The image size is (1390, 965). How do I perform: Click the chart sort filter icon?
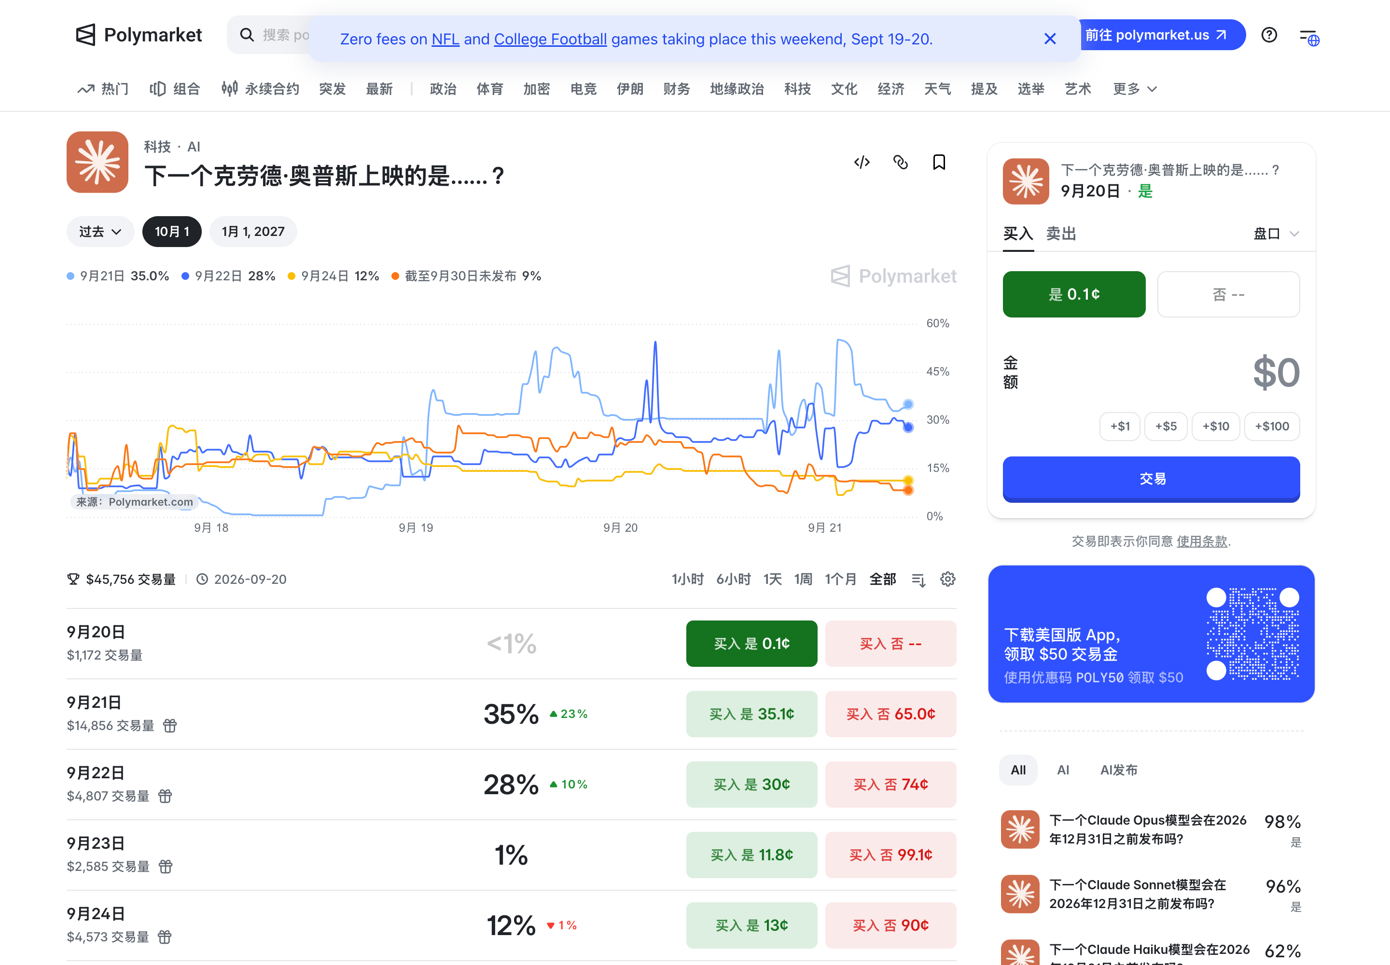coord(918,580)
